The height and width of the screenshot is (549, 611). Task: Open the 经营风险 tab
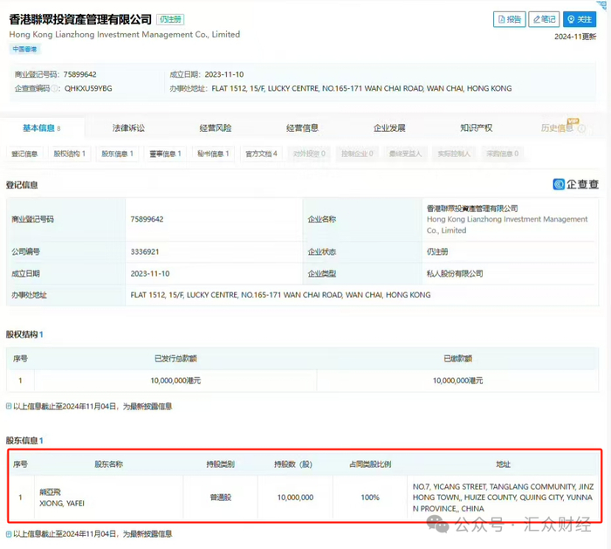pos(216,128)
